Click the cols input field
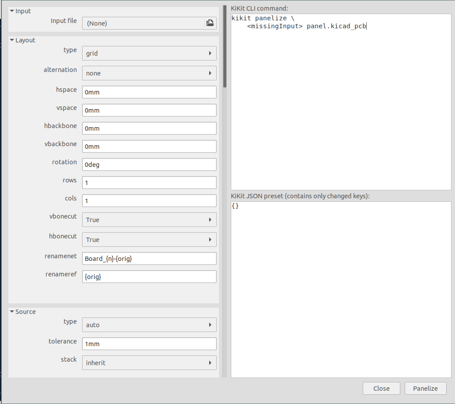The image size is (455, 404). [149, 201]
